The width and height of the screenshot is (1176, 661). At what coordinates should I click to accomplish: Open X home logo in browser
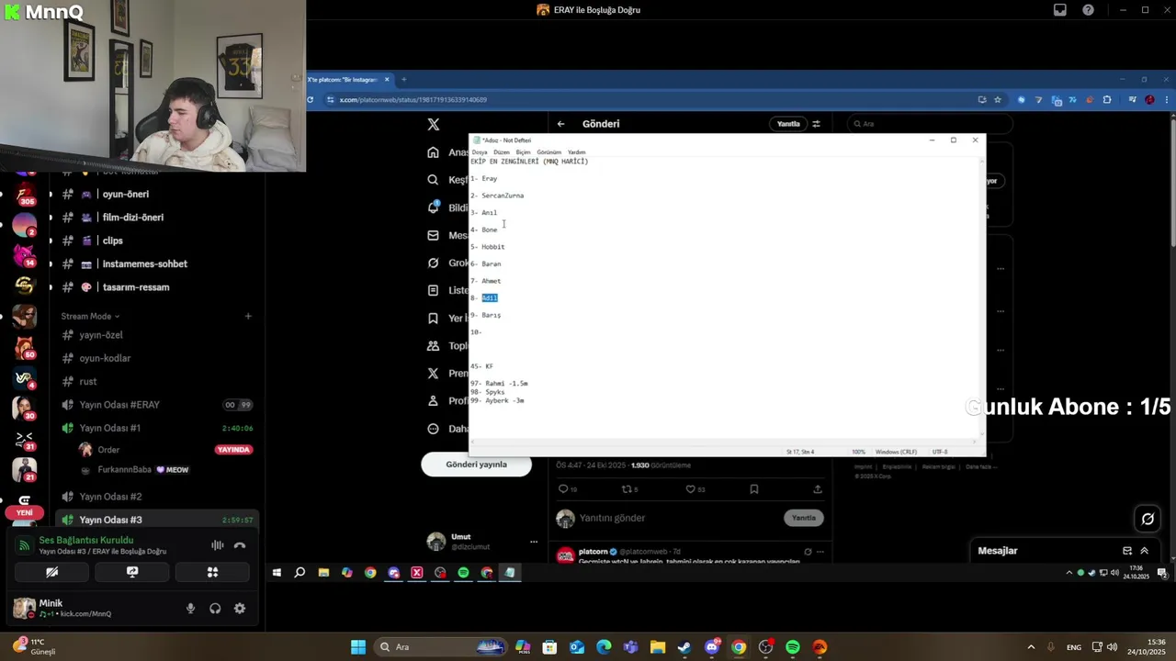[x=434, y=124]
